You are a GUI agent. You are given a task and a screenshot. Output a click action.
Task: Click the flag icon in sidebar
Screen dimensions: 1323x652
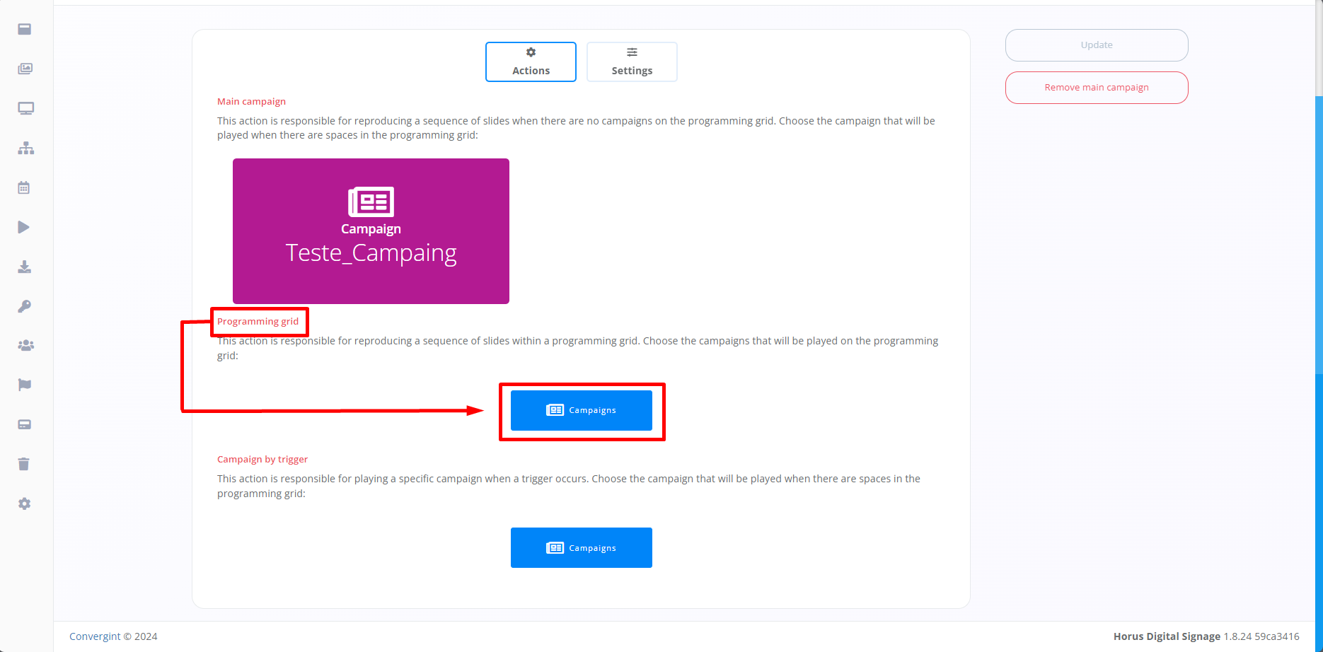pyautogui.click(x=24, y=385)
